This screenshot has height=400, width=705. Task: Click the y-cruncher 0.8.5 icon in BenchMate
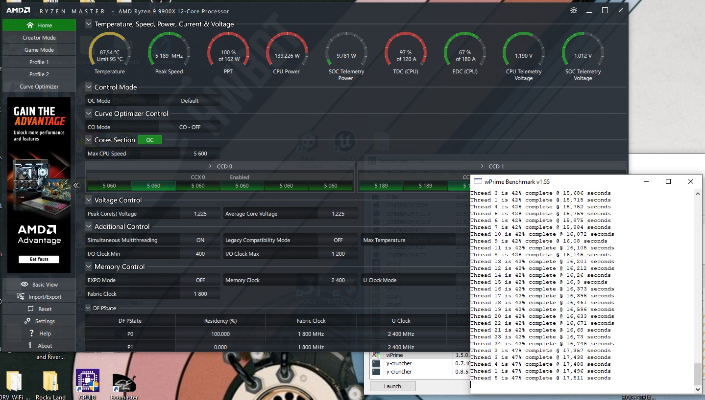(x=376, y=372)
